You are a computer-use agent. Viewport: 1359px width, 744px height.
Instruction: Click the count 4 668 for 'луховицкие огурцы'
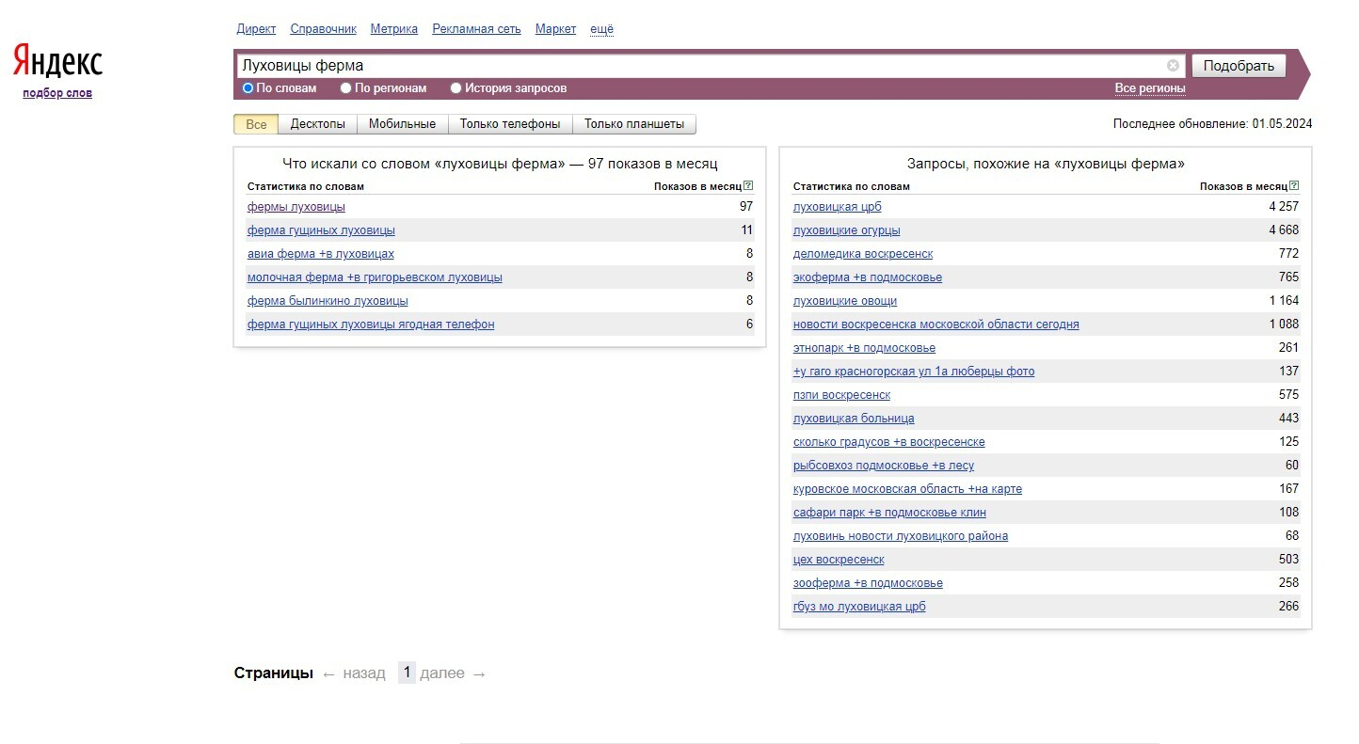1284,230
